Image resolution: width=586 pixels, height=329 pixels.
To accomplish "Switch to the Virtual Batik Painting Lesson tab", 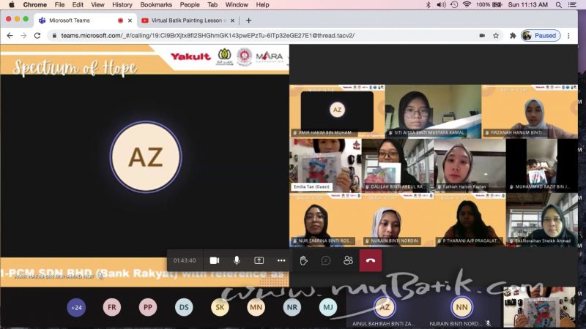I will (x=187, y=20).
